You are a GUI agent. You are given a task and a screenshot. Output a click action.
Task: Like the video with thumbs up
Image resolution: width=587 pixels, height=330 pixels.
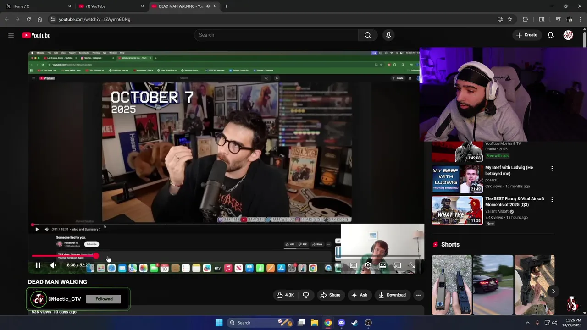tap(285, 295)
